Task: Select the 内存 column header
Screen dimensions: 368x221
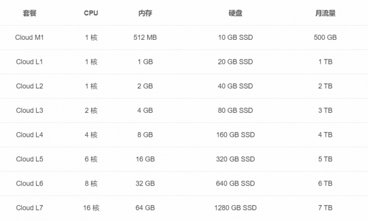Action: [145, 13]
